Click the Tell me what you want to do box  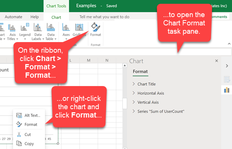point(104,17)
